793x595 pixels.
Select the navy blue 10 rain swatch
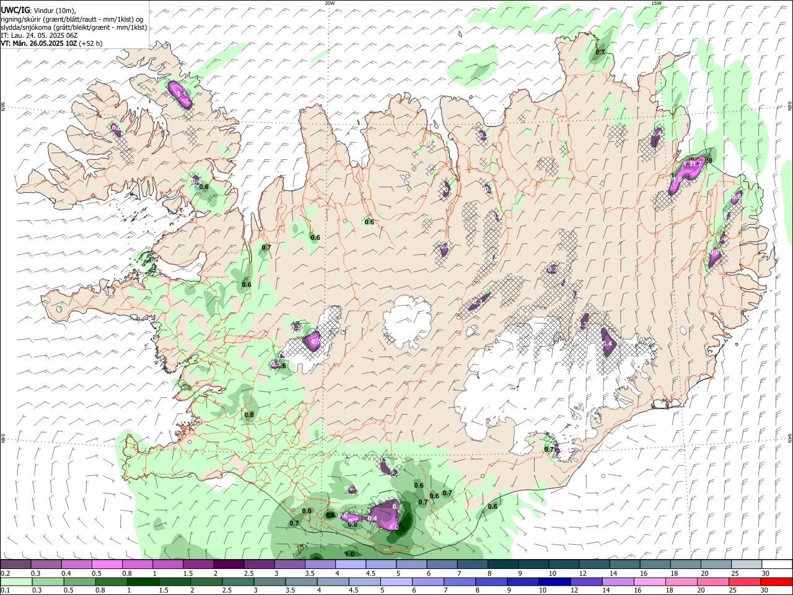pyautogui.click(x=554, y=582)
